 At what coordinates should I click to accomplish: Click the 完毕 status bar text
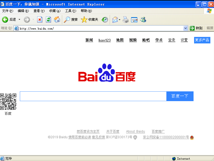(x=9, y=159)
